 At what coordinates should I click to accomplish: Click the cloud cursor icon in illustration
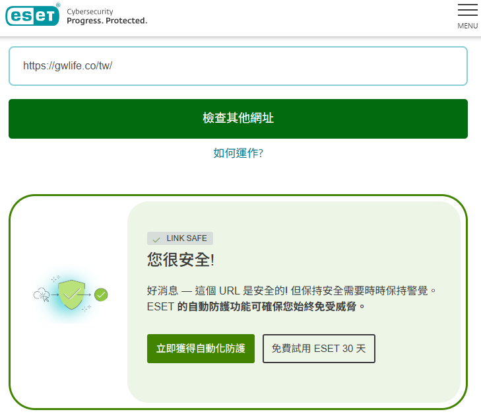pyautogui.click(x=42, y=295)
